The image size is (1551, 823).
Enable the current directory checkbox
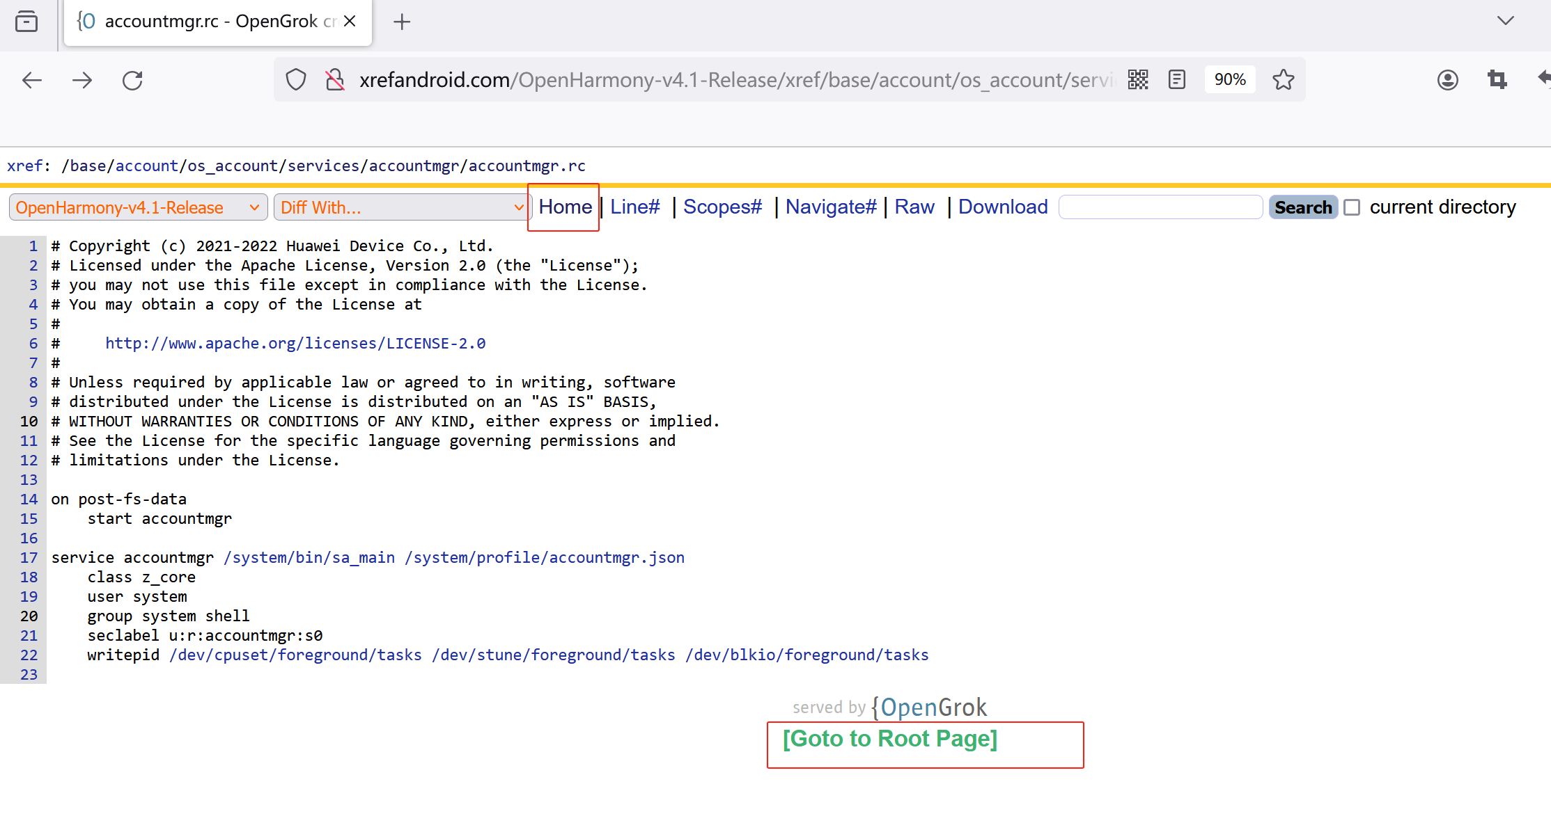1352,207
